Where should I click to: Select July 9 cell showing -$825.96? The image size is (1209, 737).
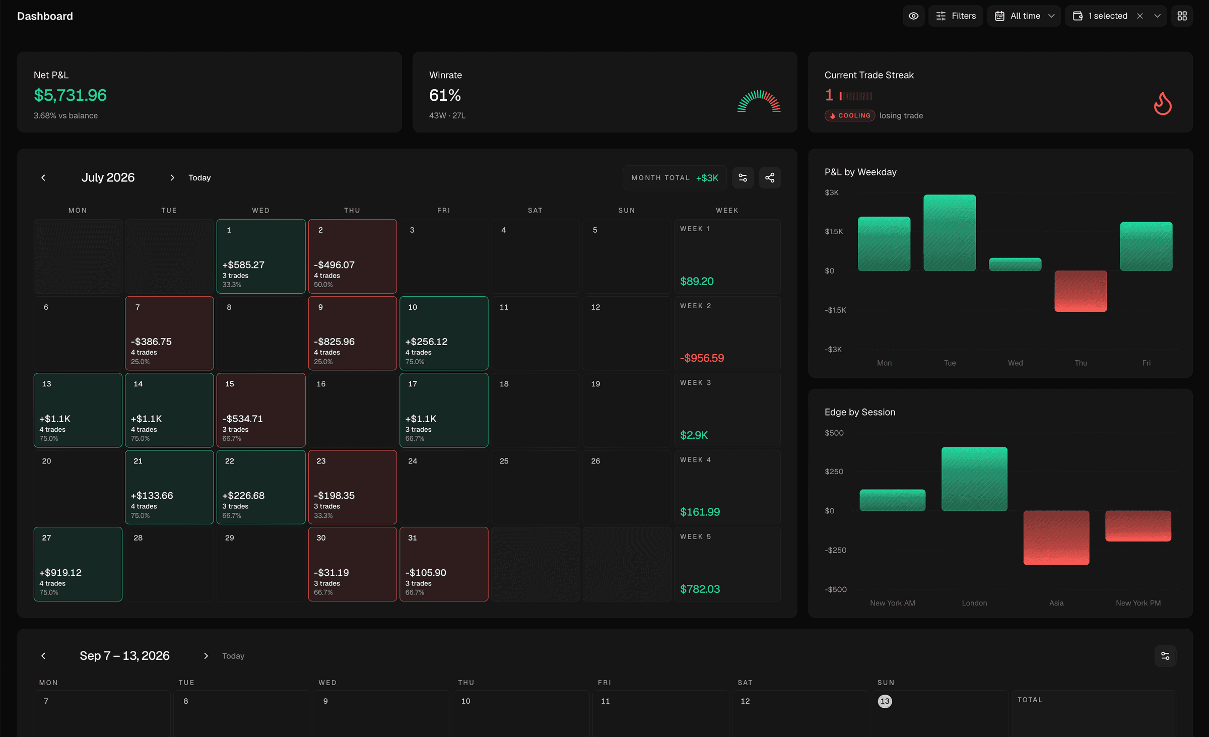(352, 333)
